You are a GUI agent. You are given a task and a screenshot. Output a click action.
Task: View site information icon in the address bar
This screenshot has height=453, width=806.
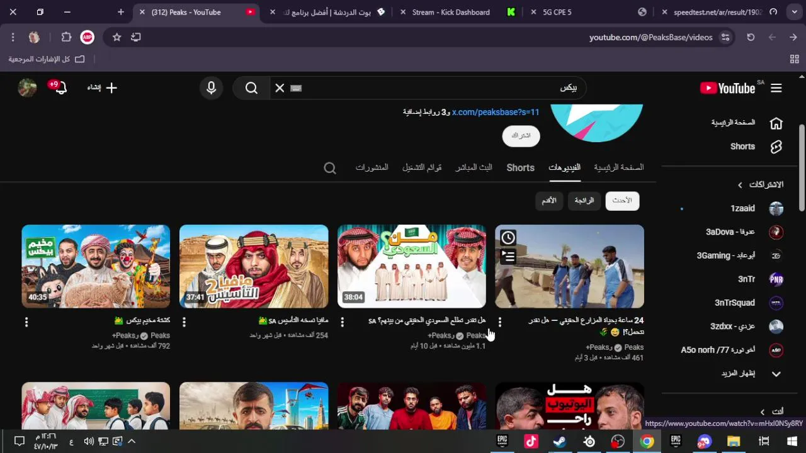click(x=725, y=37)
